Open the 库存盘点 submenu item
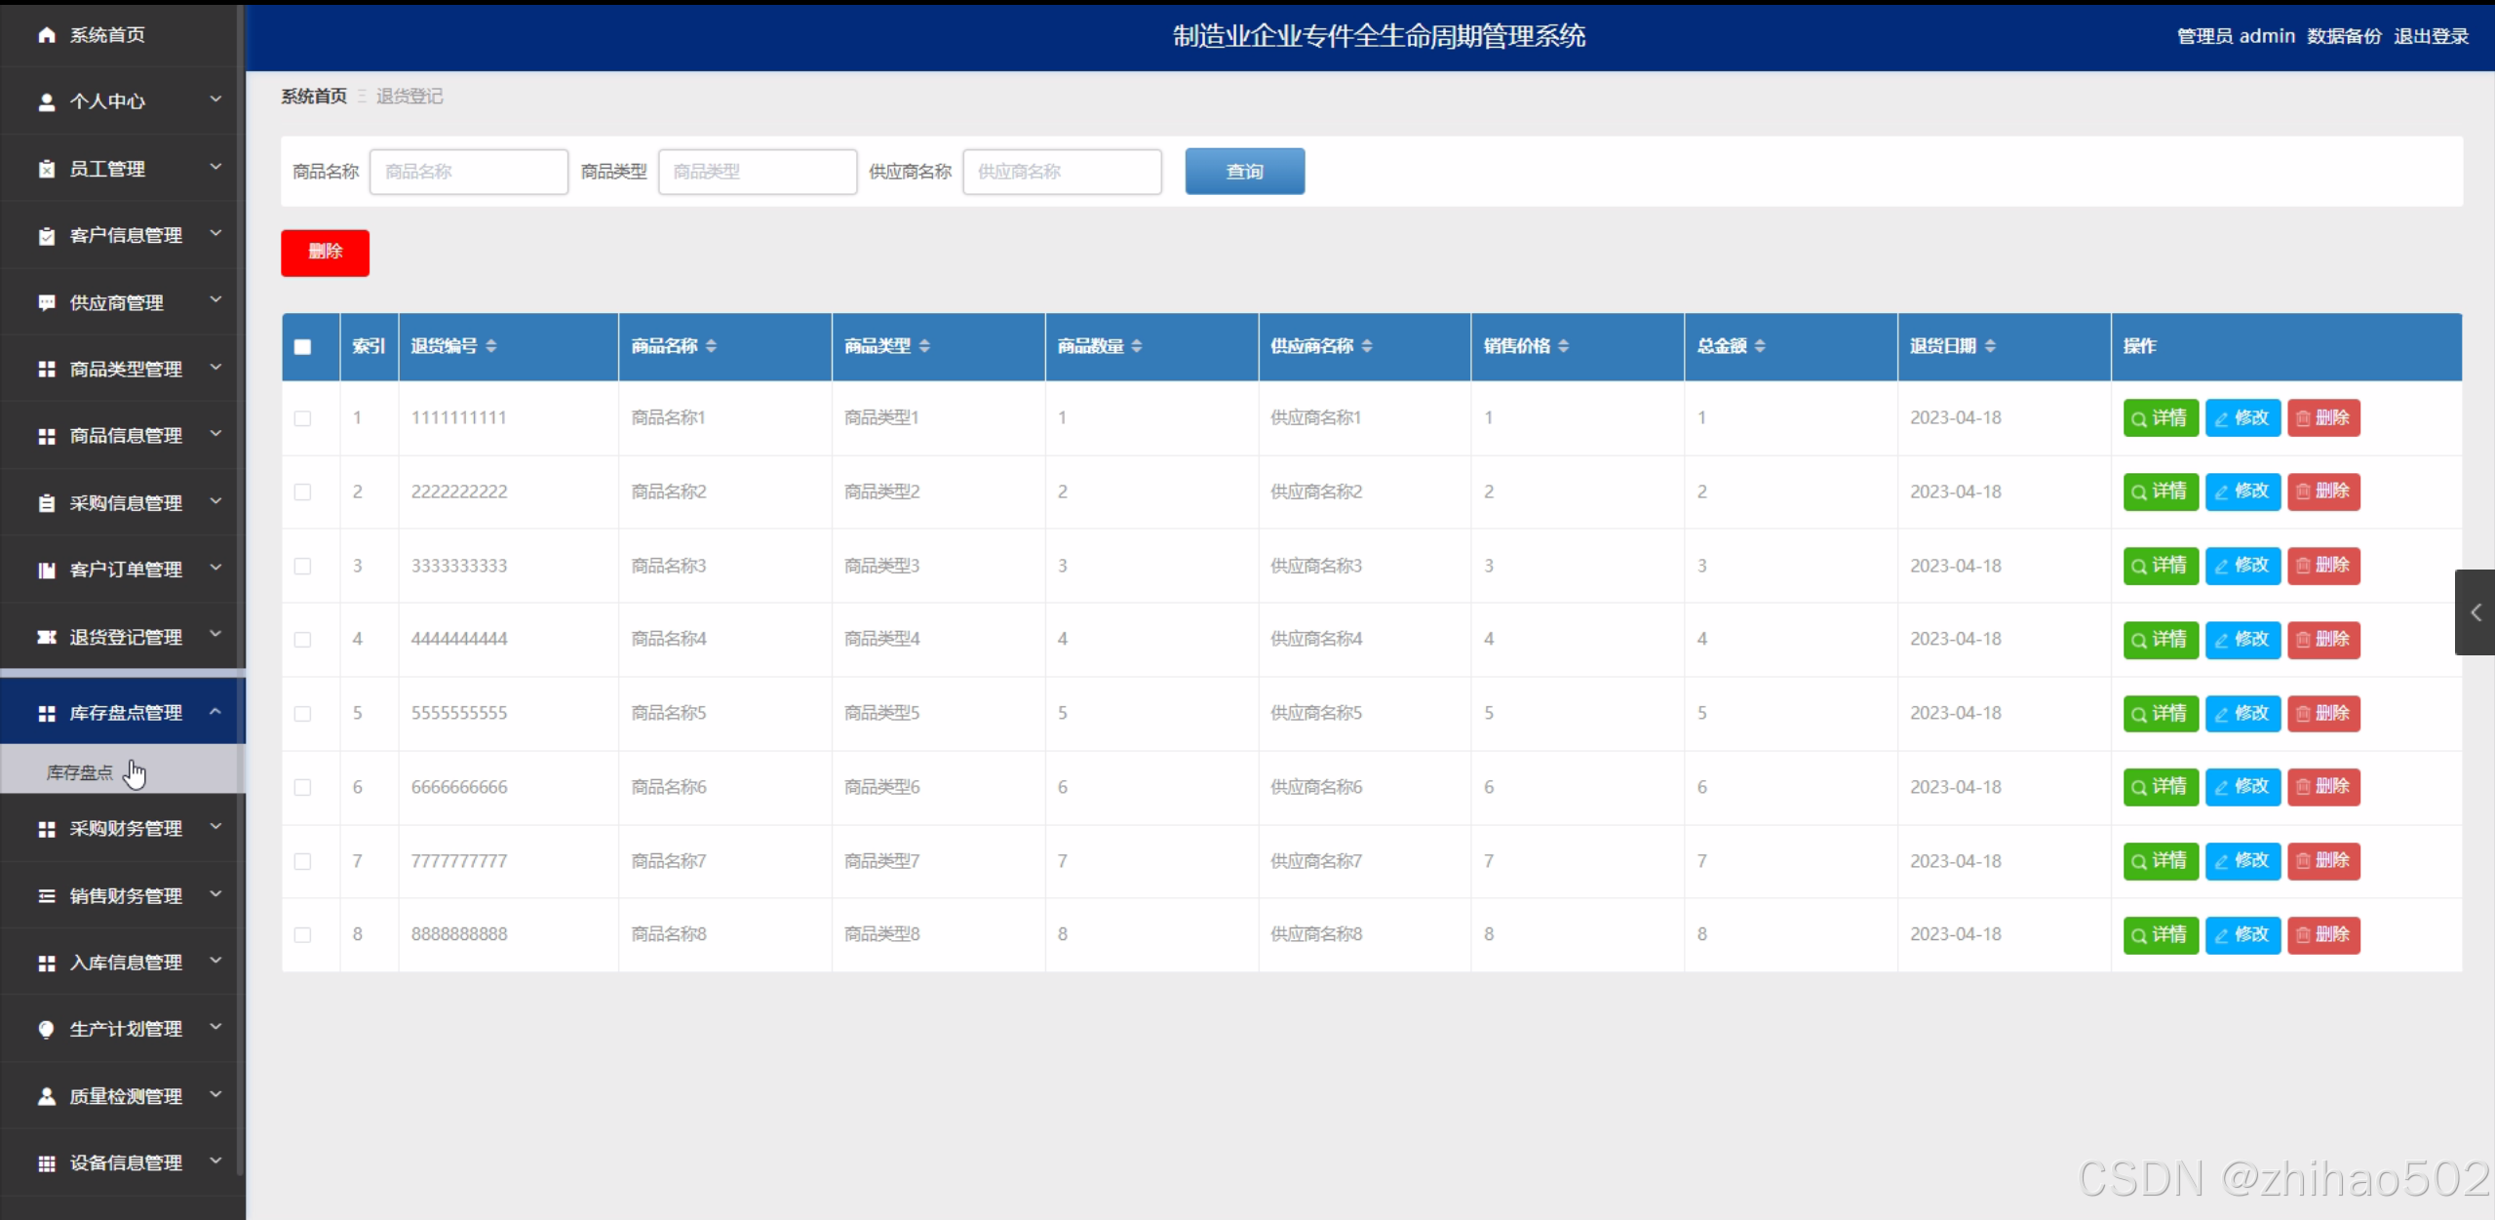 pyautogui.click(x=80, y=772)
